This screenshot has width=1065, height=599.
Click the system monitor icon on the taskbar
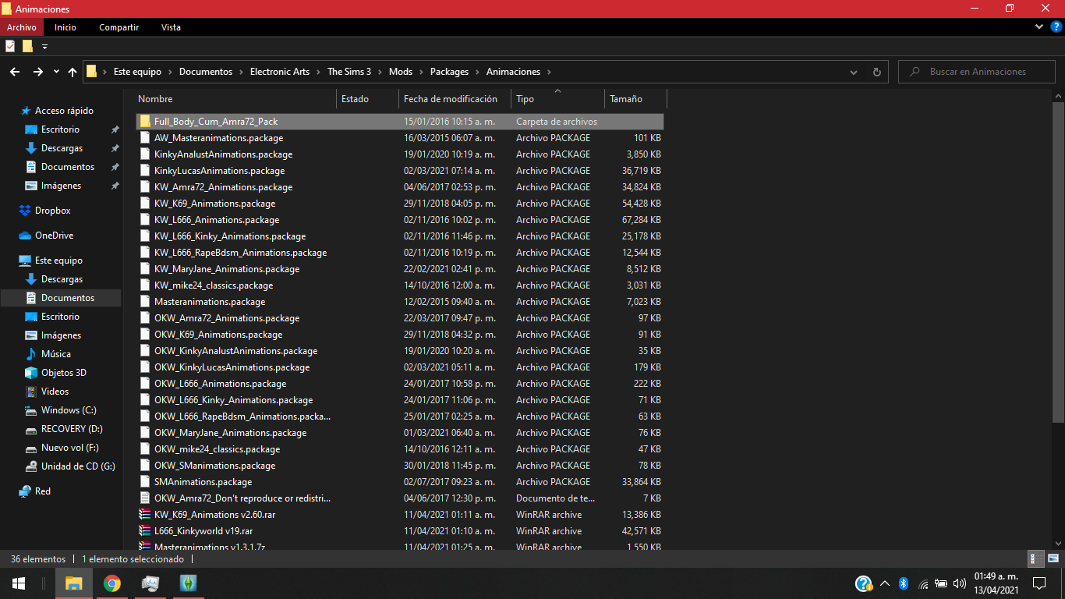click(150, 583)
